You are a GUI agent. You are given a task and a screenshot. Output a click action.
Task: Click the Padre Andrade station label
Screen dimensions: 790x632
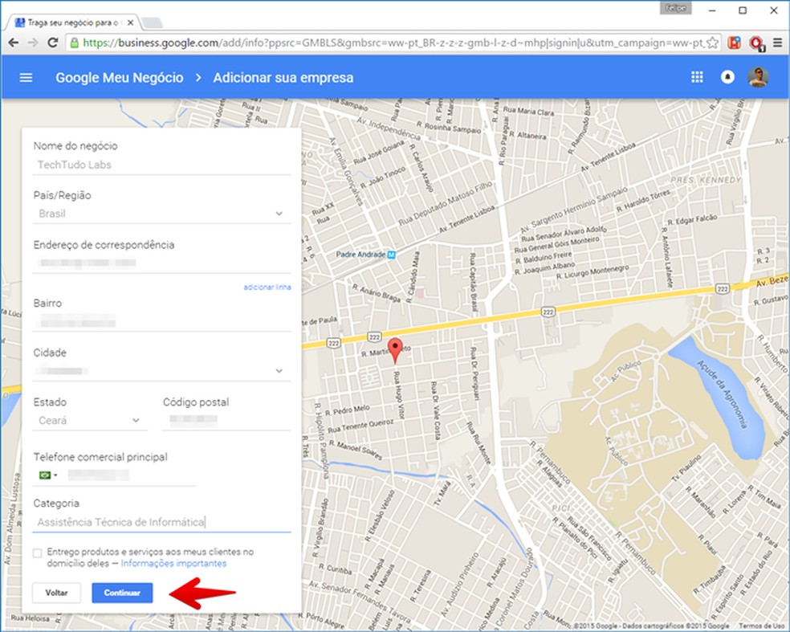pyautogui.click(x=360, y=255)
